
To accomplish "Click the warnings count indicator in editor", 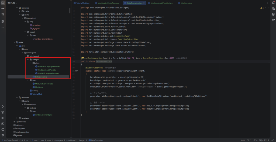I will (262, 8).
